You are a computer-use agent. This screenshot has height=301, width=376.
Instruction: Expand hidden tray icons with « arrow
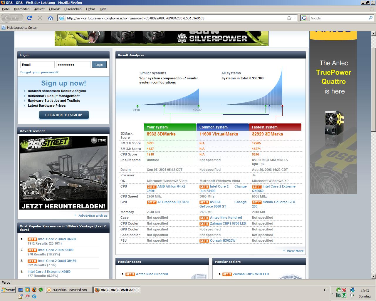(x=334, y=293)
